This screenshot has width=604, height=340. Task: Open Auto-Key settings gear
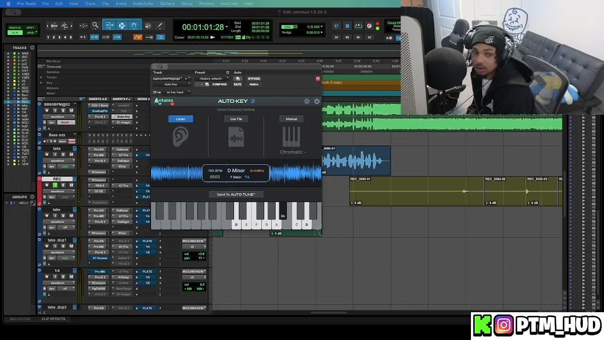click(x=307, y=101)
